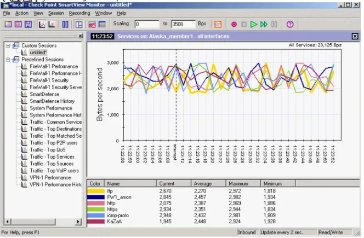Open the Window menu
Screen dimensions: 364x238
pos(104,13)
